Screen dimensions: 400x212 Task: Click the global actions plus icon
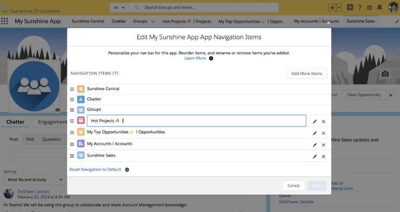tap(350, 7)
